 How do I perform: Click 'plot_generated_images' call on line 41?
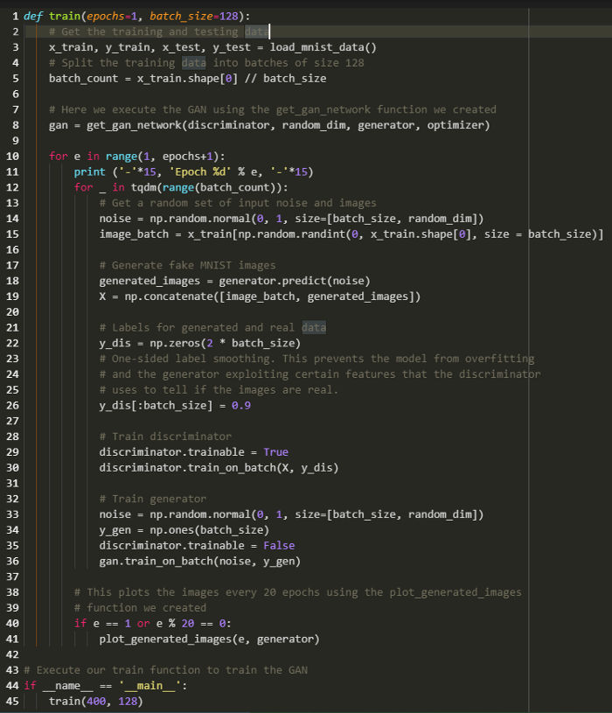(165, 639)
